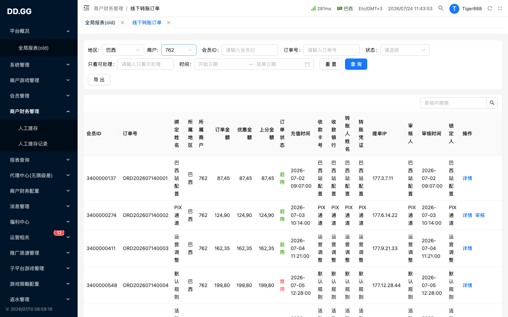Open the 地区 dropdown showing 巴西
Screen dimensions: 508x317
pyautogui.click(x=123, y=50)
